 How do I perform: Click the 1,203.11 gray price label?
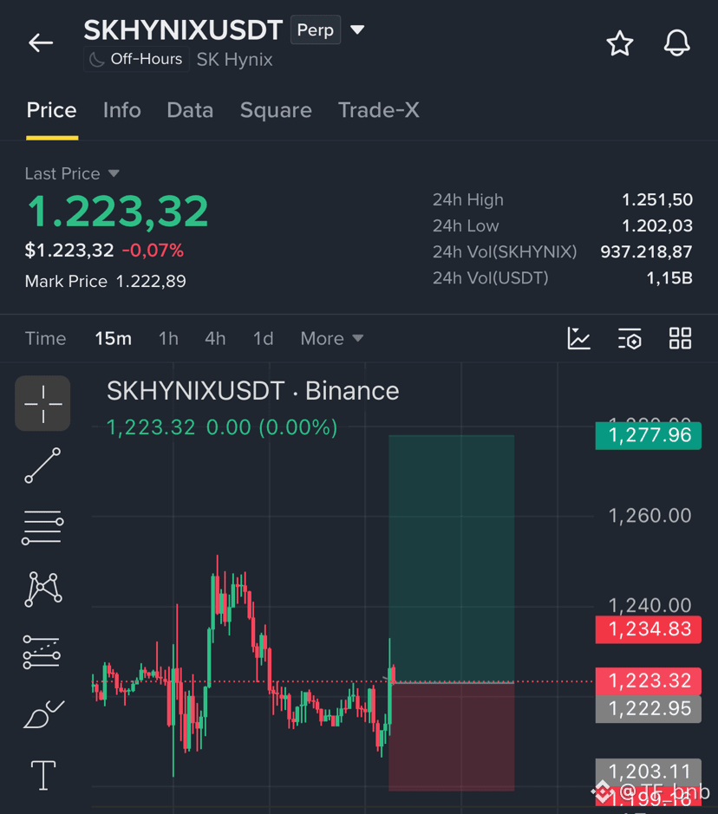point(649,771)
